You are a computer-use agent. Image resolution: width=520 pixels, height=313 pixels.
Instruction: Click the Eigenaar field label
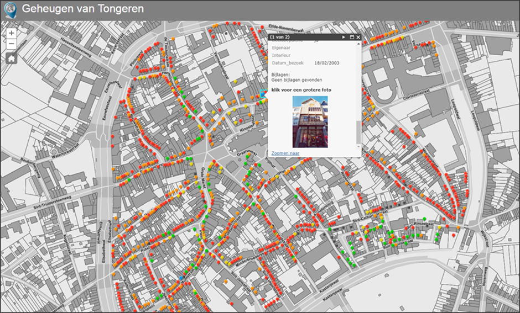(x=281, y=47)
